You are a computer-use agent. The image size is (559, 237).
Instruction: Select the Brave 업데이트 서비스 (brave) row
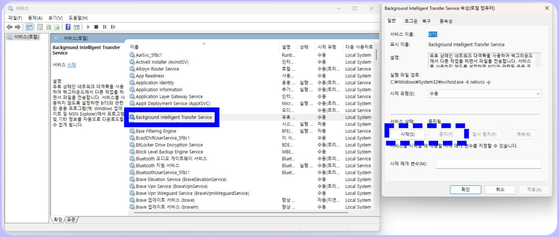tap(250, 200)
